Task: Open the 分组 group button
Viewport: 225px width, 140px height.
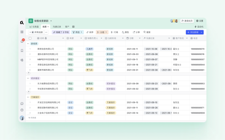Action: pyautogui.click(x=102, y=32)
